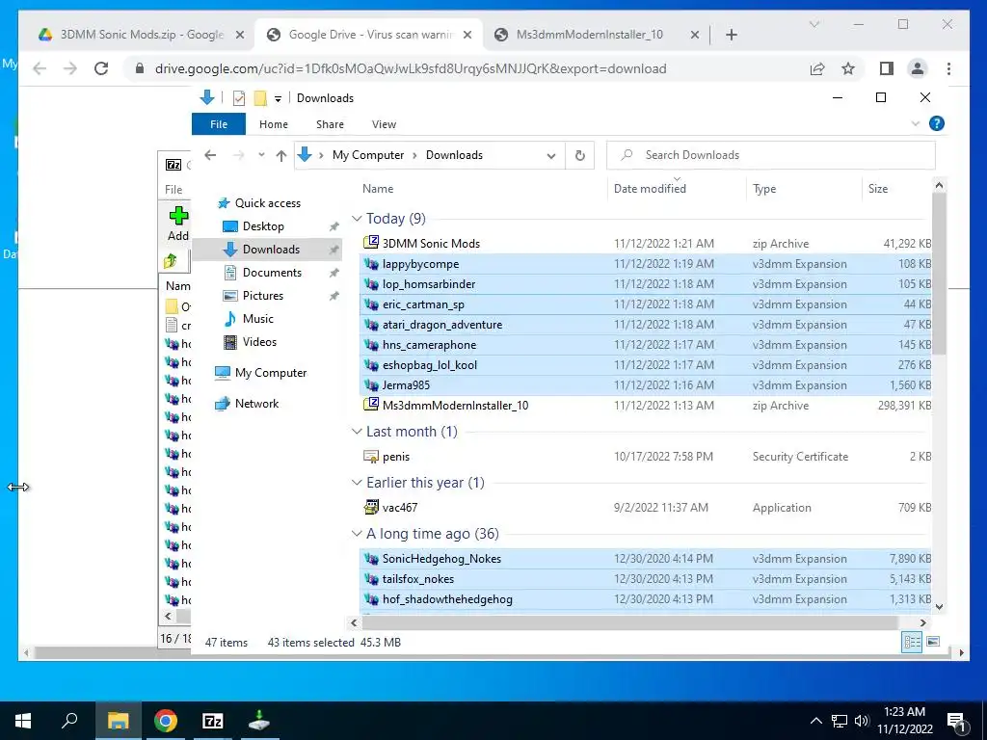Switch to large icons view layout
The image size is (987, 740).
click(933, 642)
